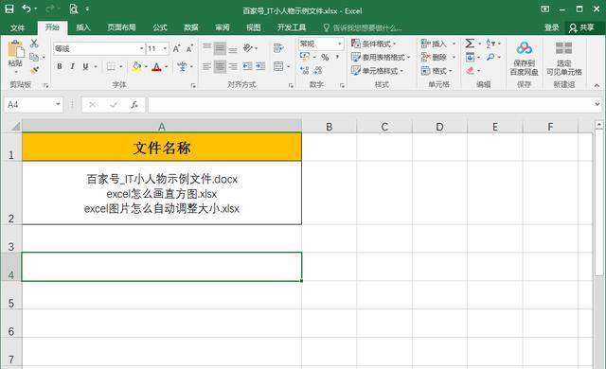Click the text orientation icon
The image size is (606, 369).
click(x=248, y=48)
